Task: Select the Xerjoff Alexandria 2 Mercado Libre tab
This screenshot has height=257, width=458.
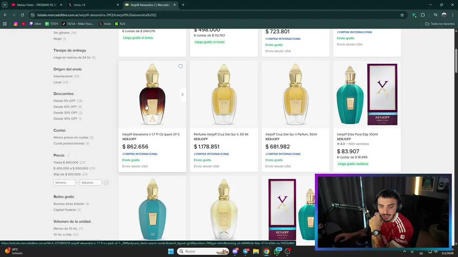Action: pyautogui.click(x=150, y=5)
